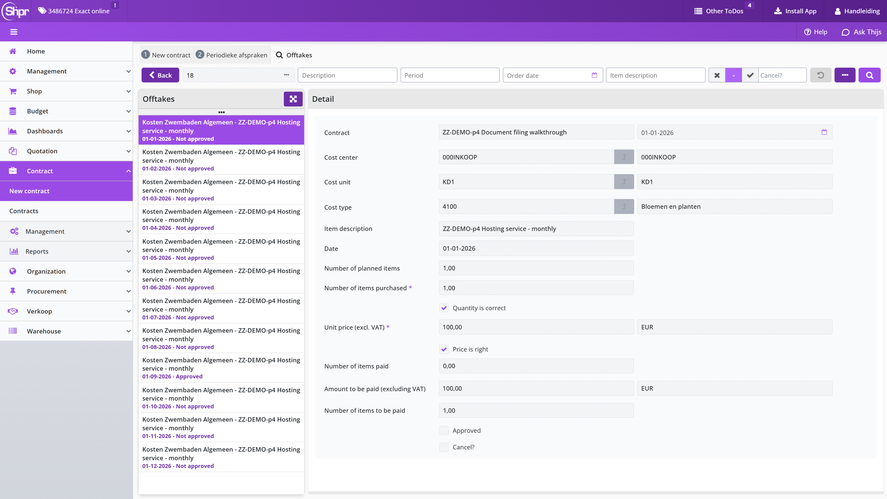Click the Cost type lookup arrow button
This screenshot has width=887, height=499.
624,207
